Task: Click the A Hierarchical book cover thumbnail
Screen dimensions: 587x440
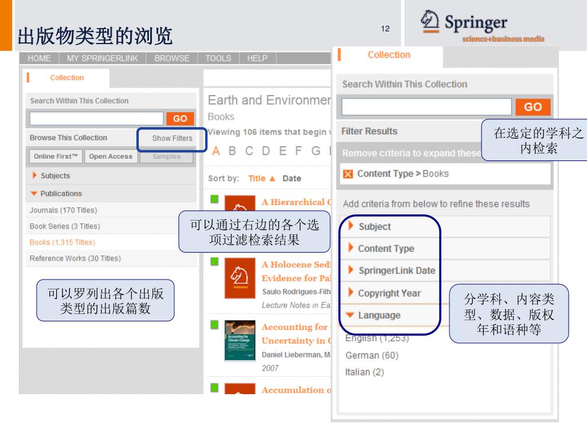Action: (x=240, y=203)
